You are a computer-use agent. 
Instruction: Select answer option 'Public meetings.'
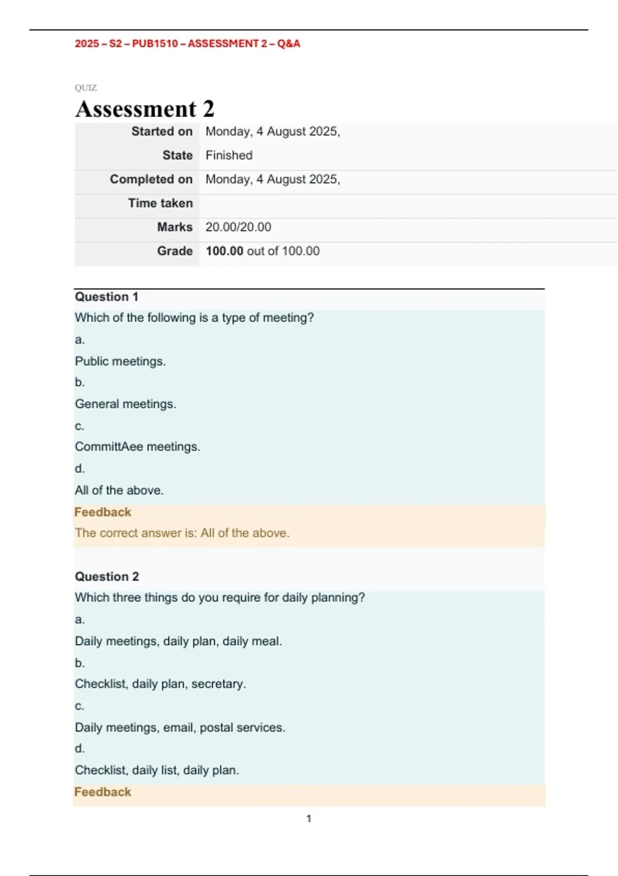[x=120, y=361]
